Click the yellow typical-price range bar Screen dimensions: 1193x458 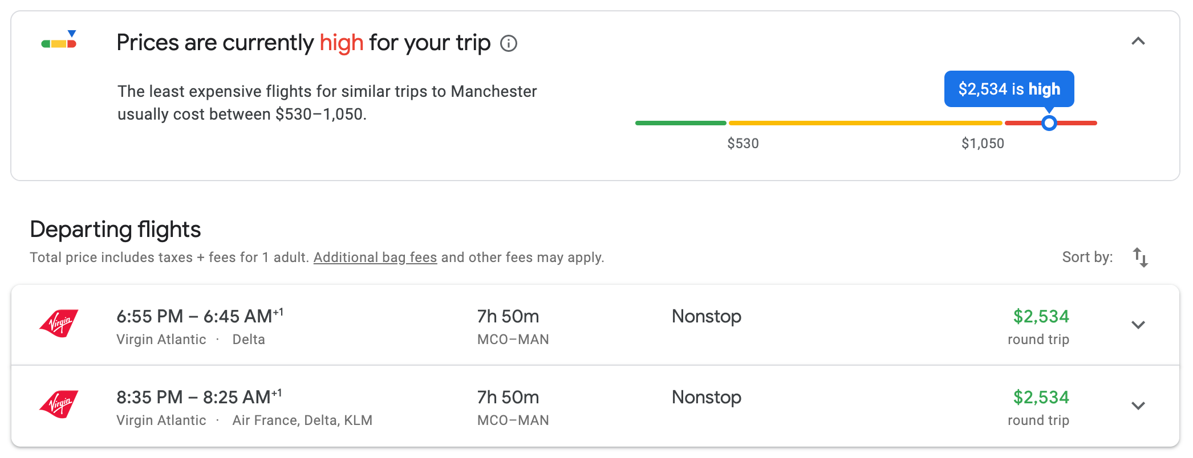pyautogui.click(x=865, y=123)
